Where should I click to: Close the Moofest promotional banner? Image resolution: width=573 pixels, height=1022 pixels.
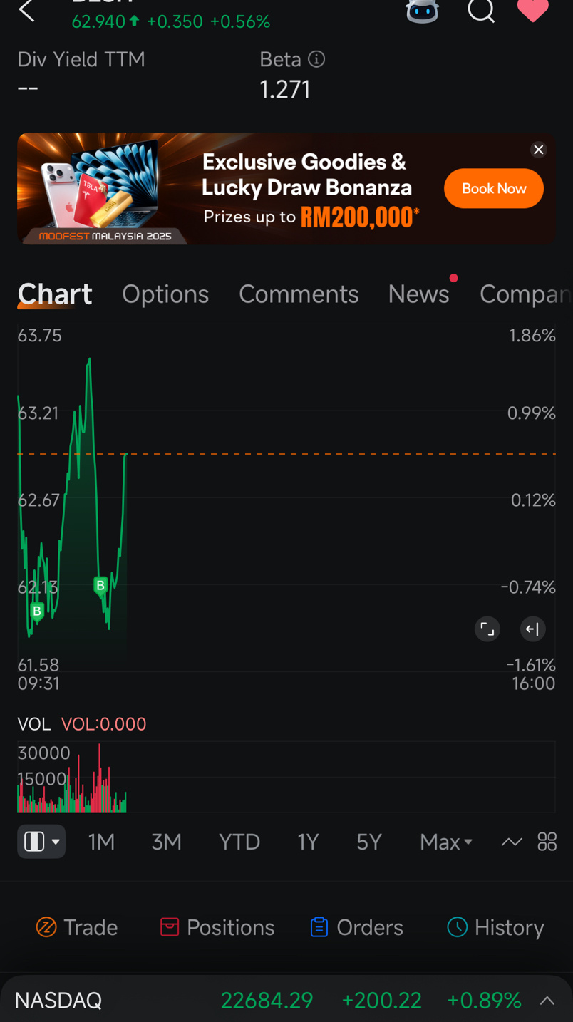tap(539, 150)
